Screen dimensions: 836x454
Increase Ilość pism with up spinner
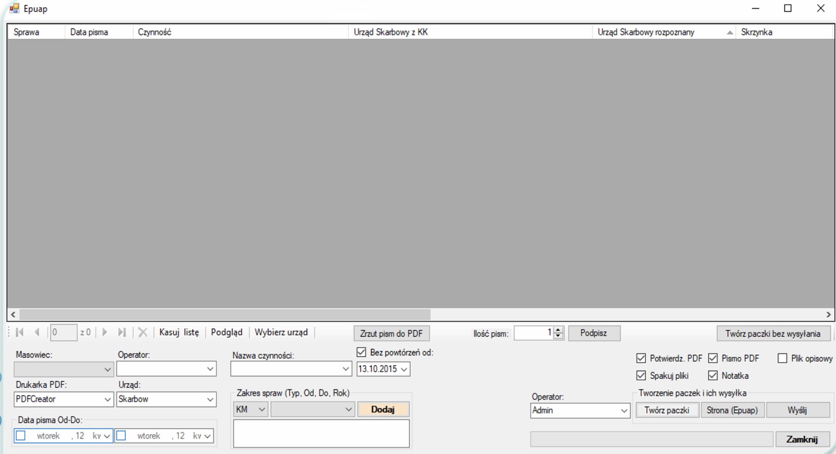(x=559, y=330)
